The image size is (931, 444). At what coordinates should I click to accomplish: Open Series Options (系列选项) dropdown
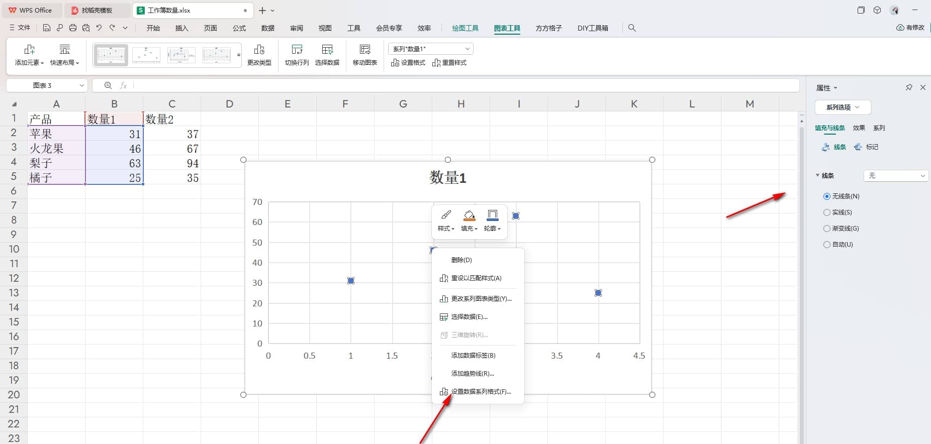click(843, 107)
